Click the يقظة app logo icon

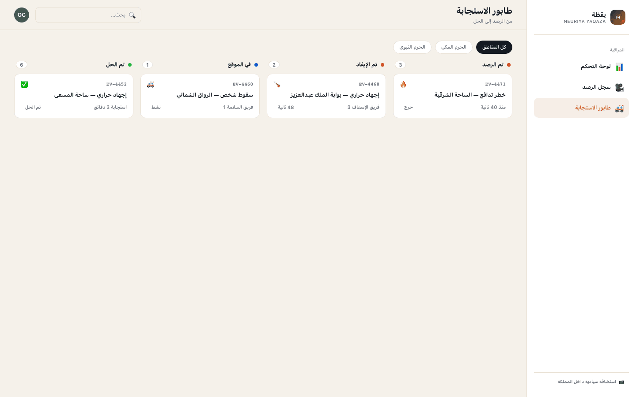point(617,17)
